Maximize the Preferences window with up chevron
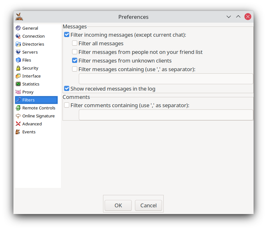Screen dimensions: 267x230 pos(238,17)
